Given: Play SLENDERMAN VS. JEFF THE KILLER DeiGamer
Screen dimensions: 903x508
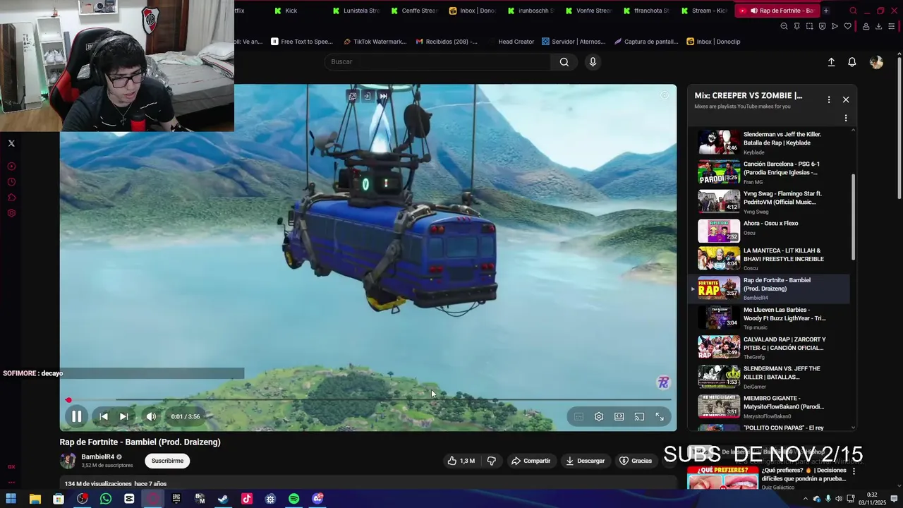Looking at the screenshot, I should pos(769,377).
